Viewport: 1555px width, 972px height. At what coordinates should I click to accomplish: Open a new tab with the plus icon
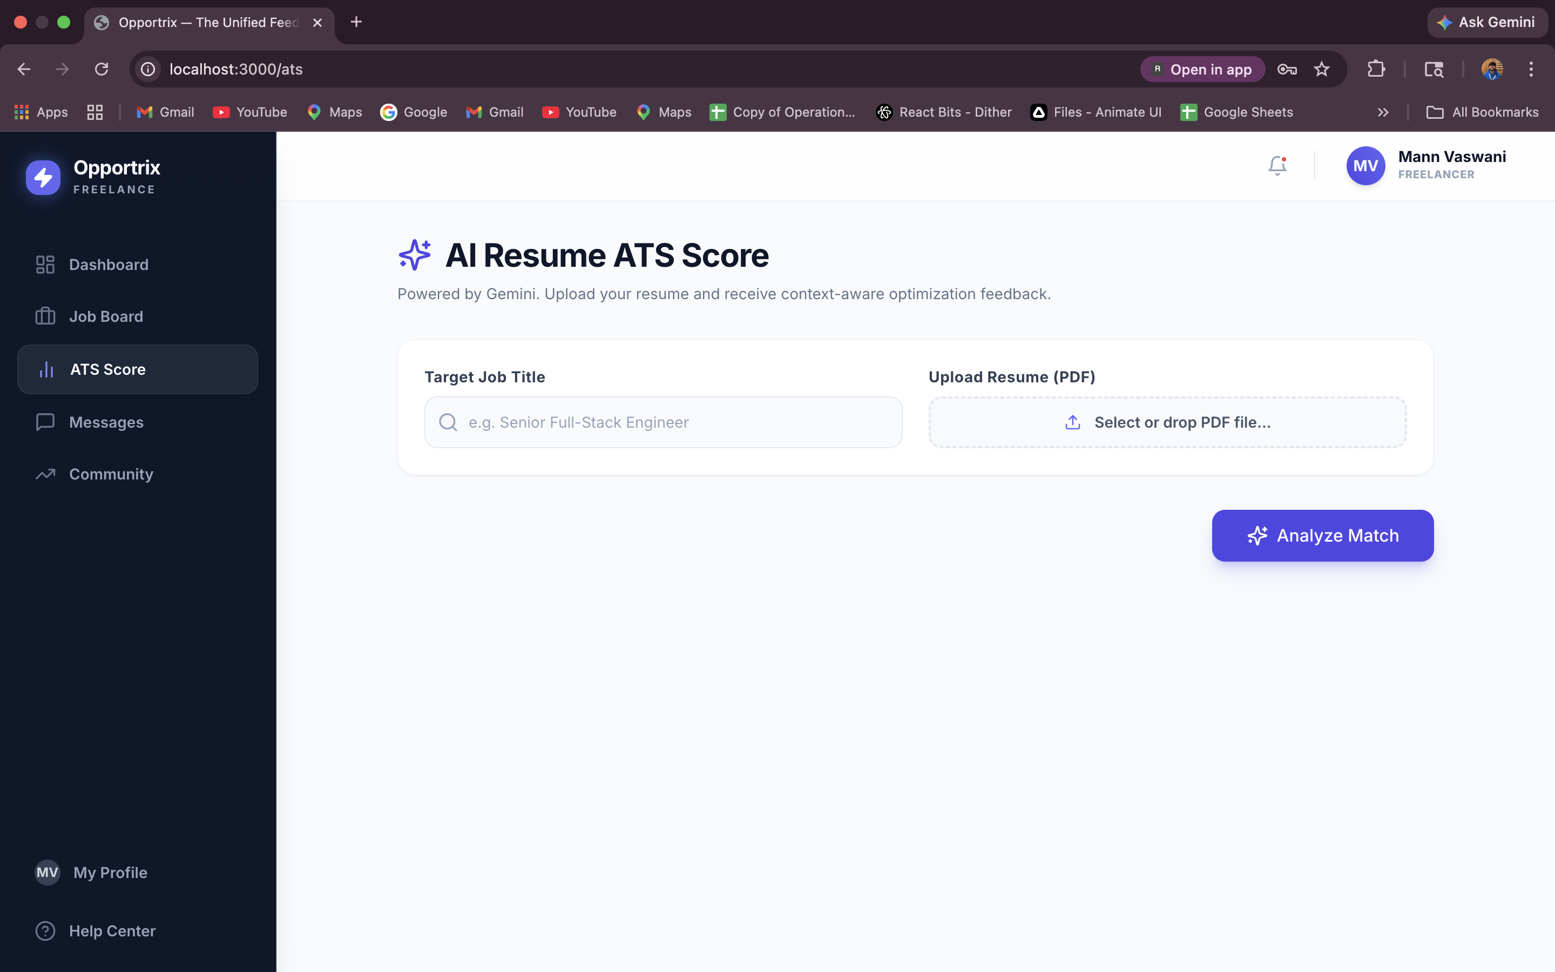click(x=356, y=23)
